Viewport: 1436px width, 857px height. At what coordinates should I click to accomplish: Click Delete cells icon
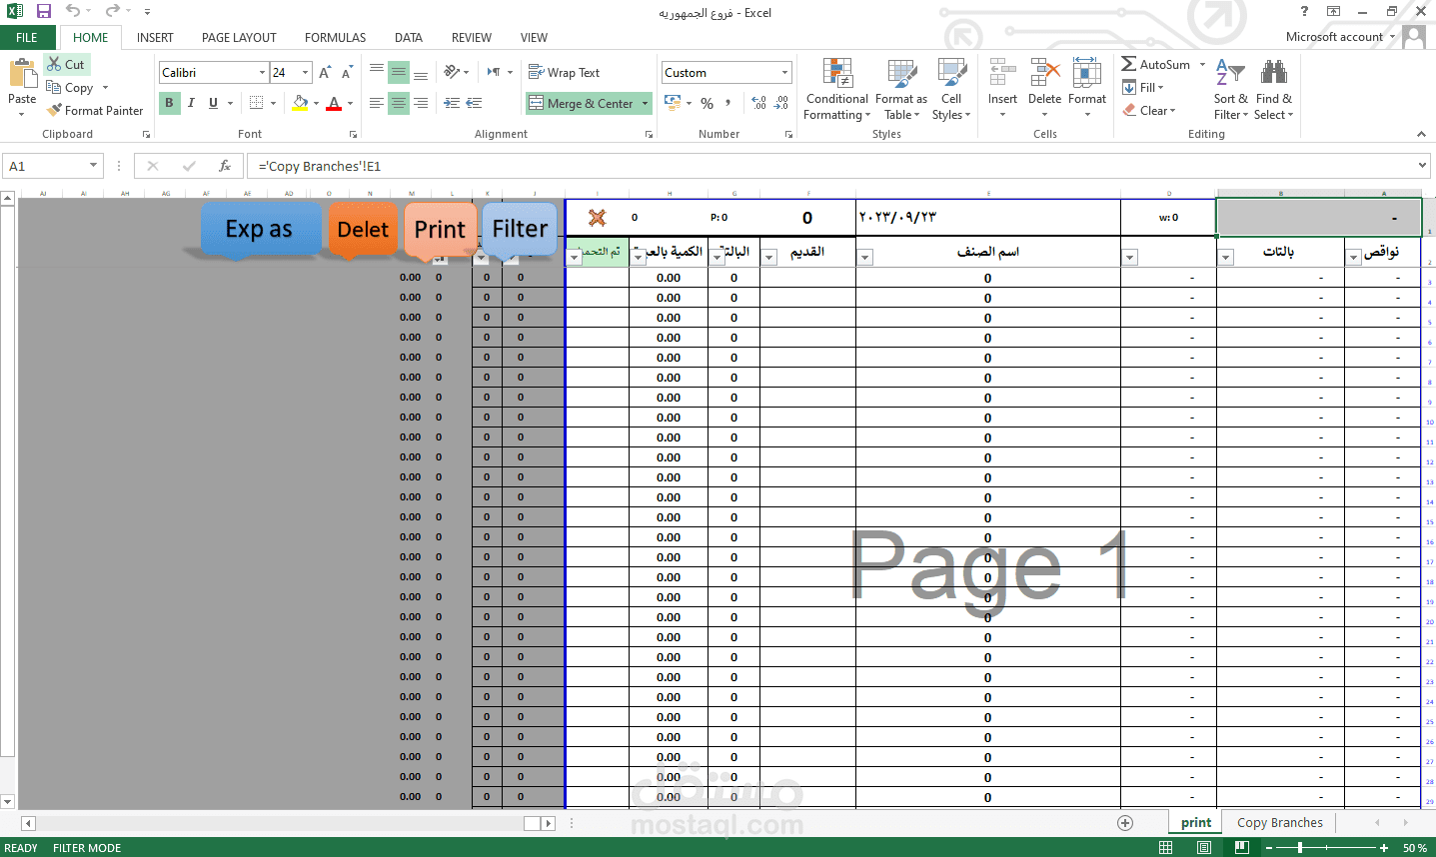click(x=1044, y=73)
